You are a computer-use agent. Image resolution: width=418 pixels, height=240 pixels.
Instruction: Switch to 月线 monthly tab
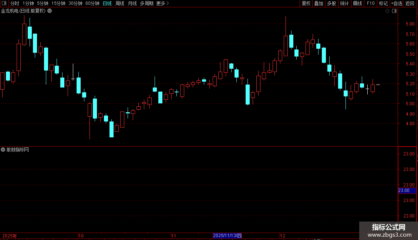(132, 3)
